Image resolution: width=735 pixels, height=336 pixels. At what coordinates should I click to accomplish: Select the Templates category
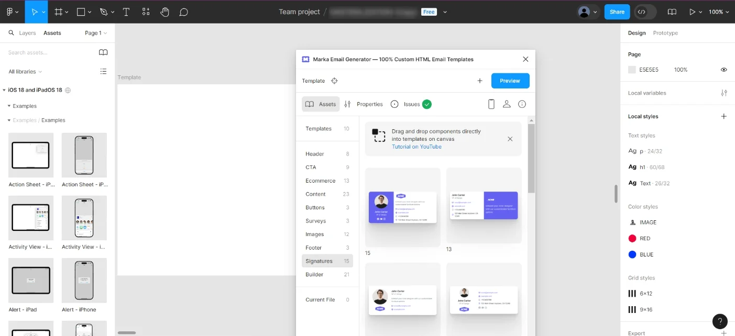pyautogui.click(x=327, y=128)
